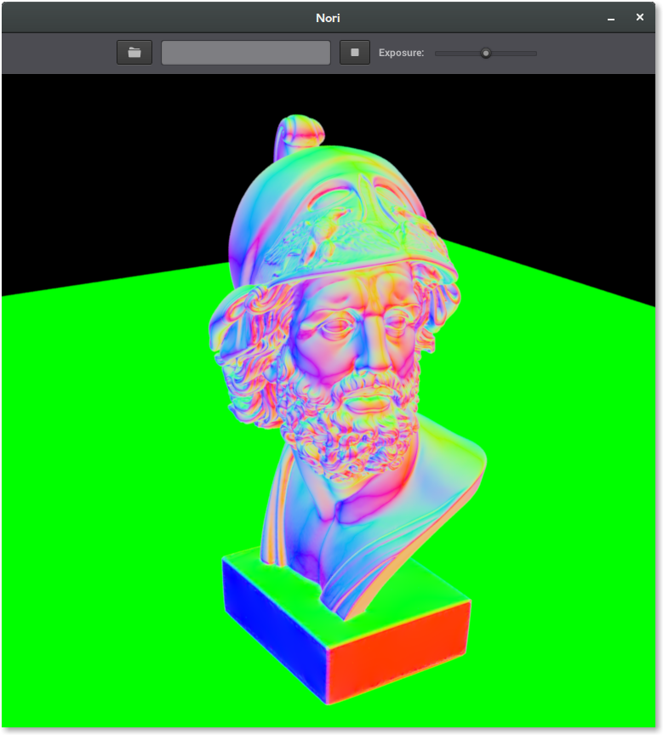Minimize the Nori window

pyautogui.click(x=611, y=18)
